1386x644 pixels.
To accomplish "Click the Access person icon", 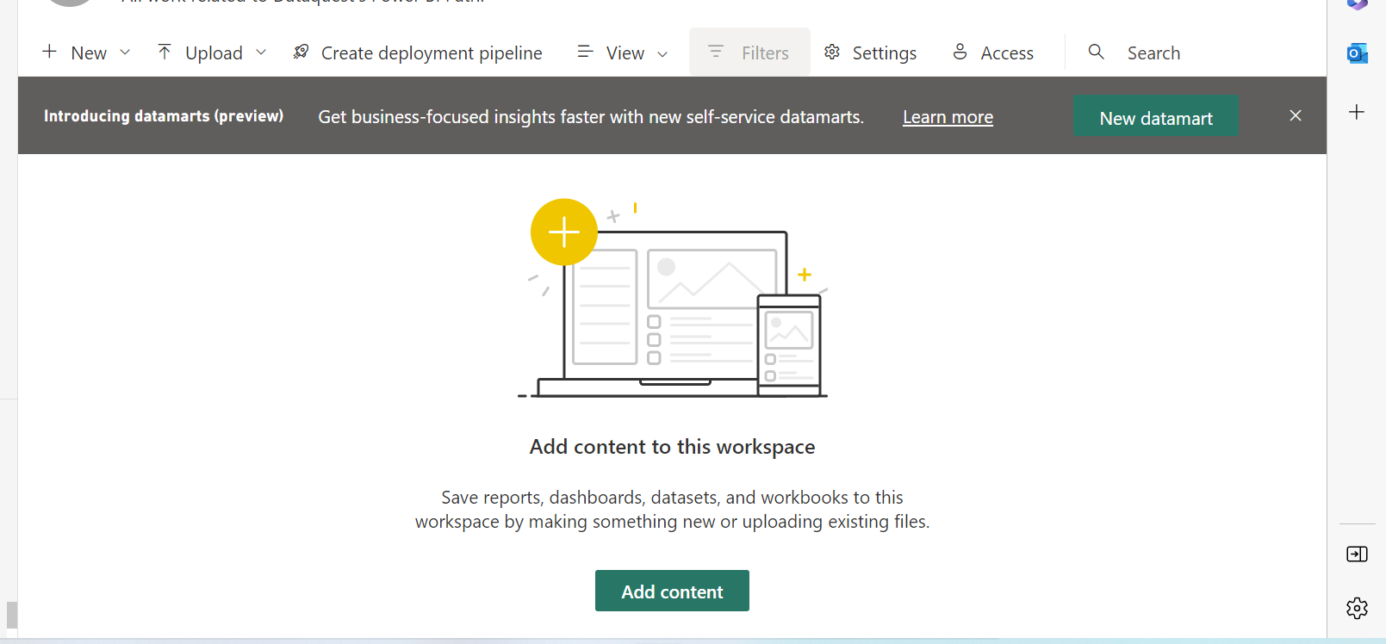I will (960, 52).
